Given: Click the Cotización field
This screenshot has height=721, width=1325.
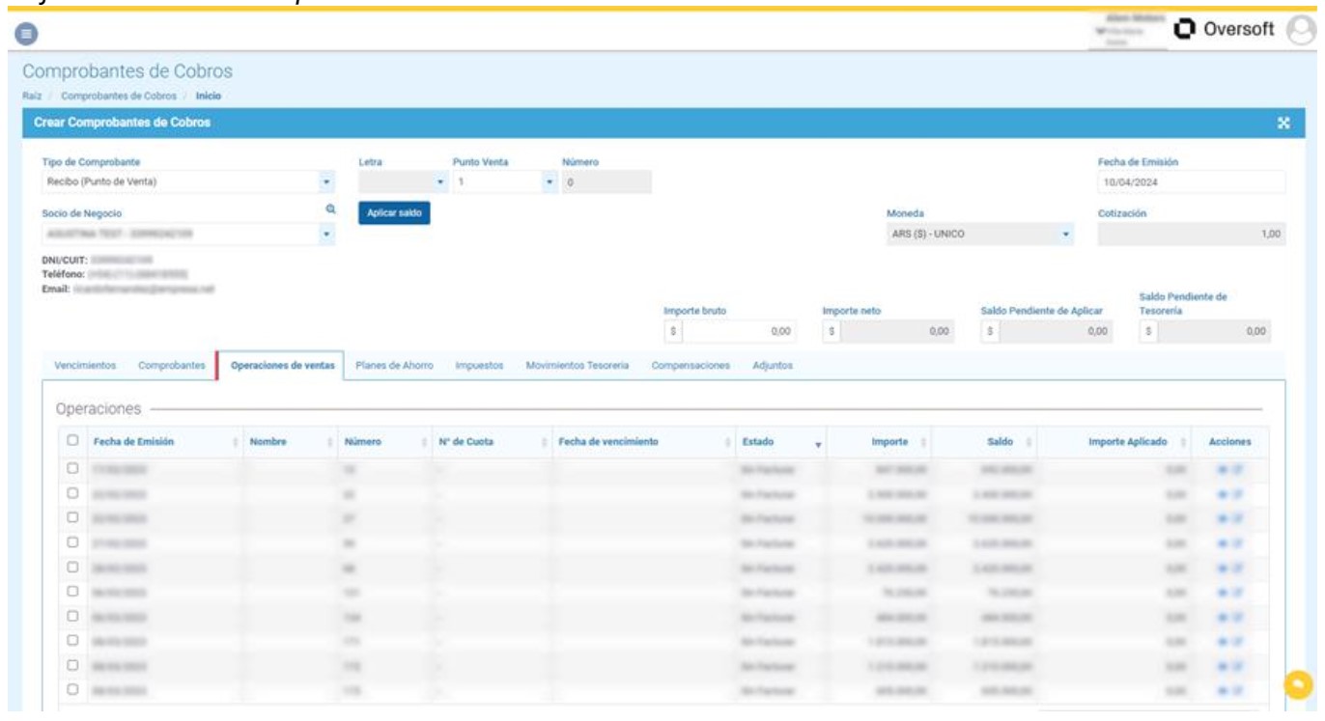Looking at the screenshot, I should [1193, 234].
